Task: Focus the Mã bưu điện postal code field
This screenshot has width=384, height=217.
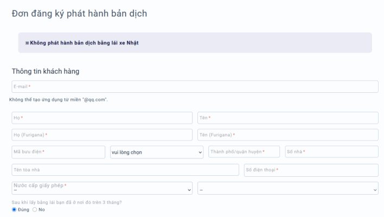Action: (x=59, y=152)
